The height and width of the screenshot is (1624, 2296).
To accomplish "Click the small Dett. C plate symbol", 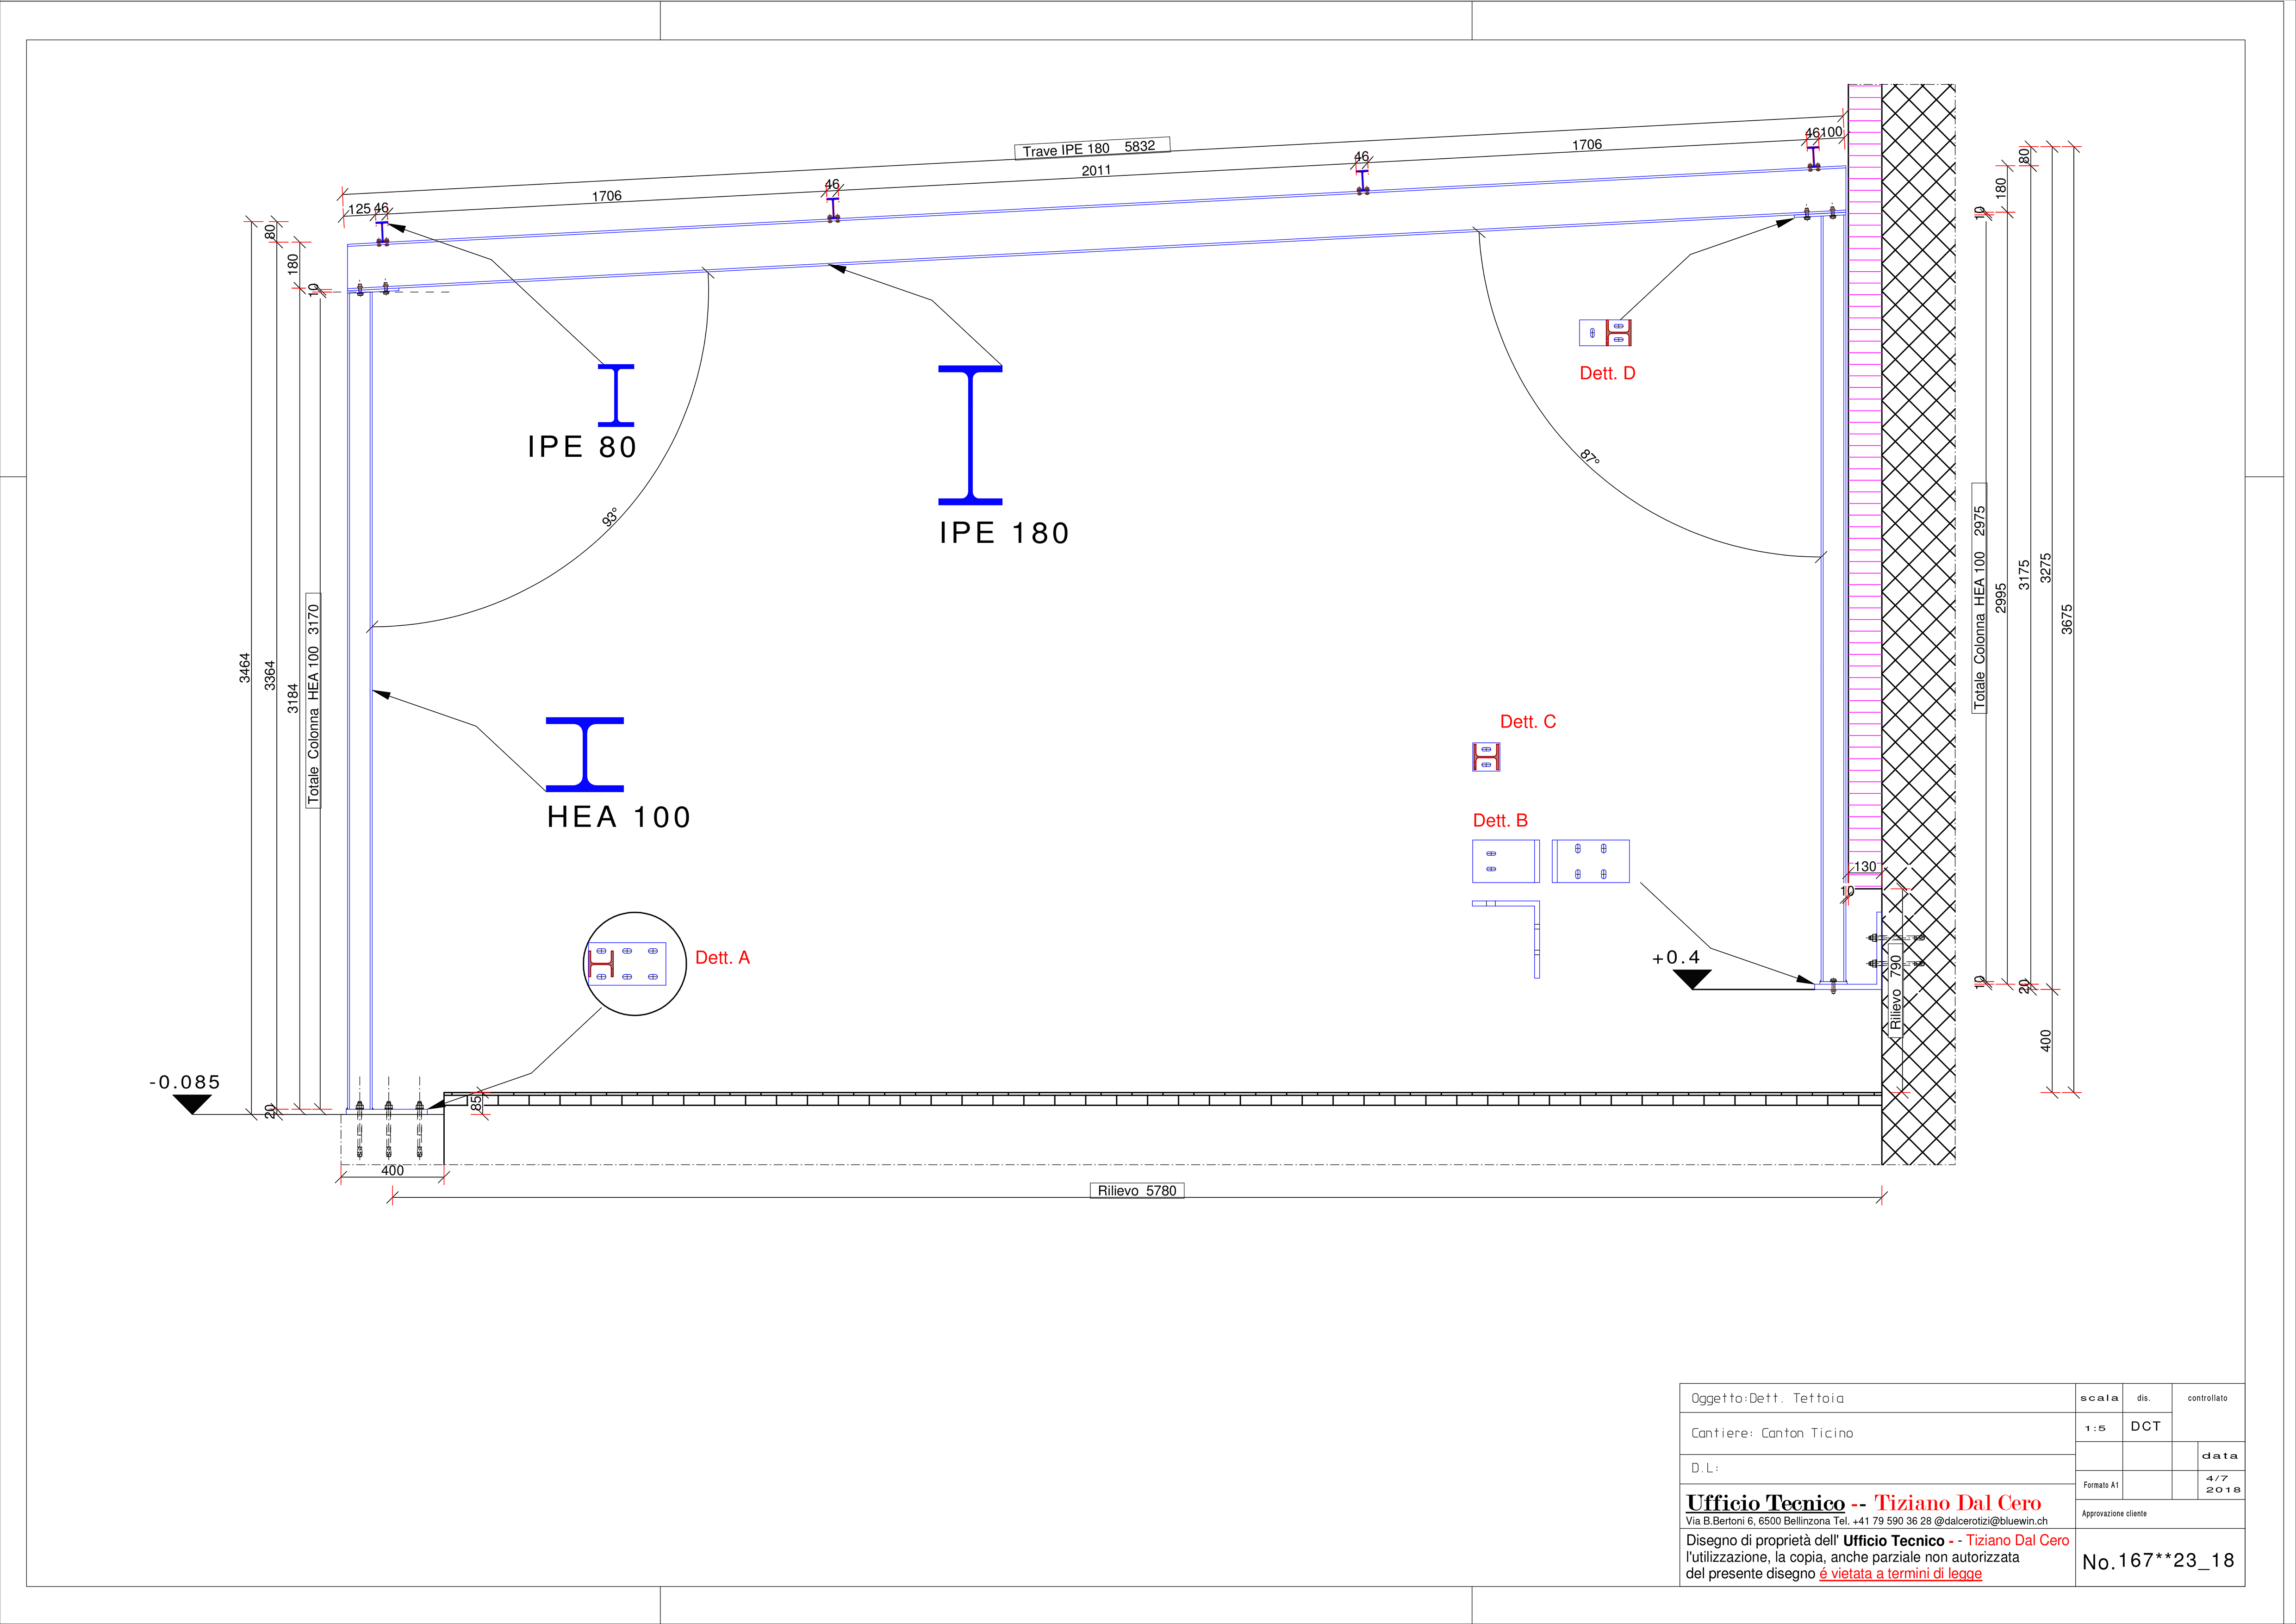I will (x=1486, y=757).
